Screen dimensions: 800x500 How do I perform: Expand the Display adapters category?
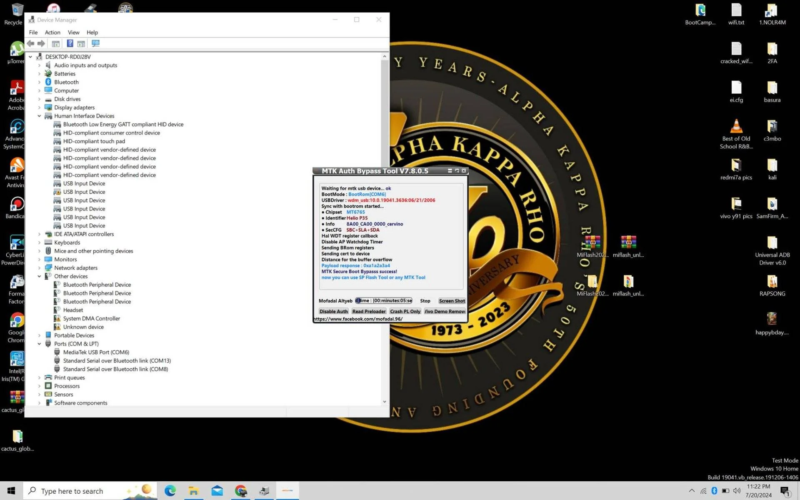[x=39, y=107]
